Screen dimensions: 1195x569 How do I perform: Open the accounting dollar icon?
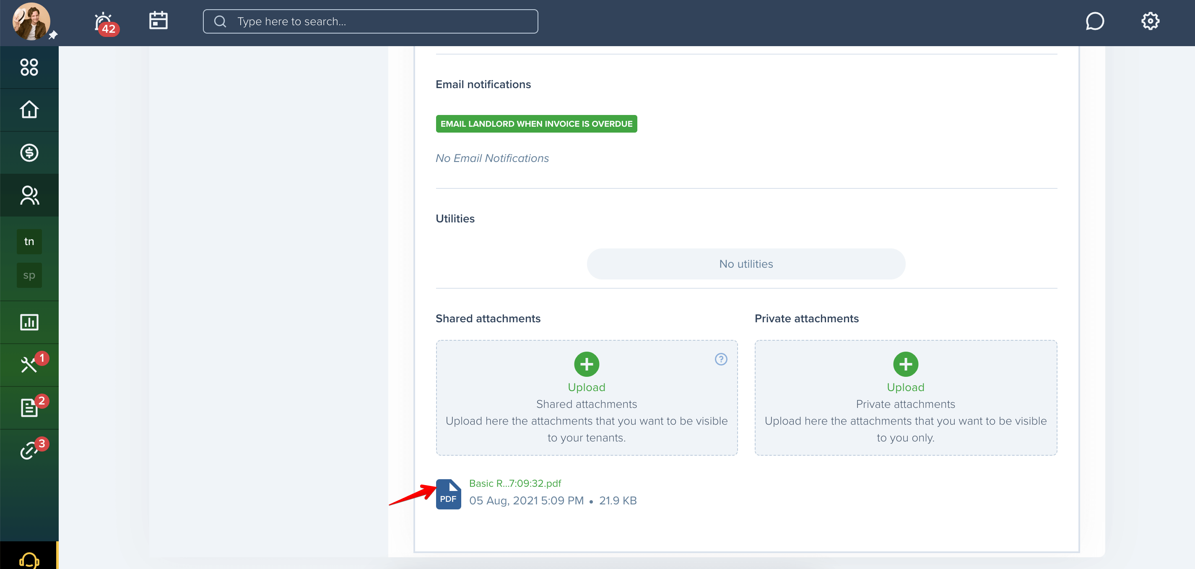(29, 153)
